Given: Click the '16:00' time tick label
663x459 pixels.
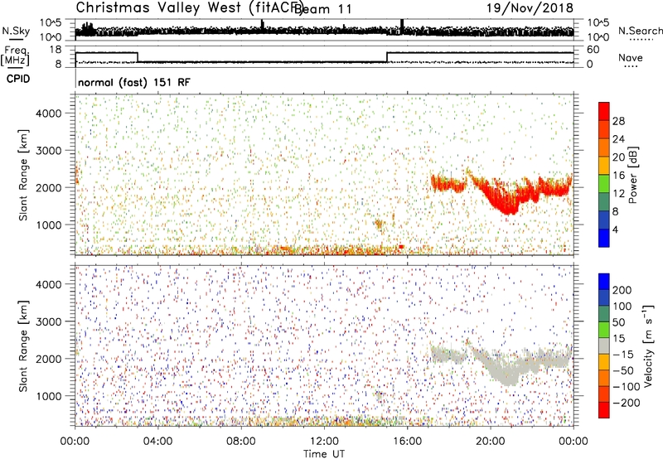Looking at the screenshot, I should (x=407, y=442).
